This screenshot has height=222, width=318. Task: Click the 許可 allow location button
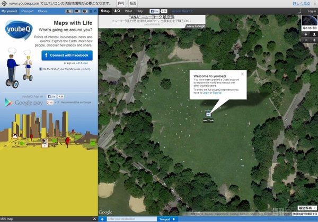tap(121, 4)
